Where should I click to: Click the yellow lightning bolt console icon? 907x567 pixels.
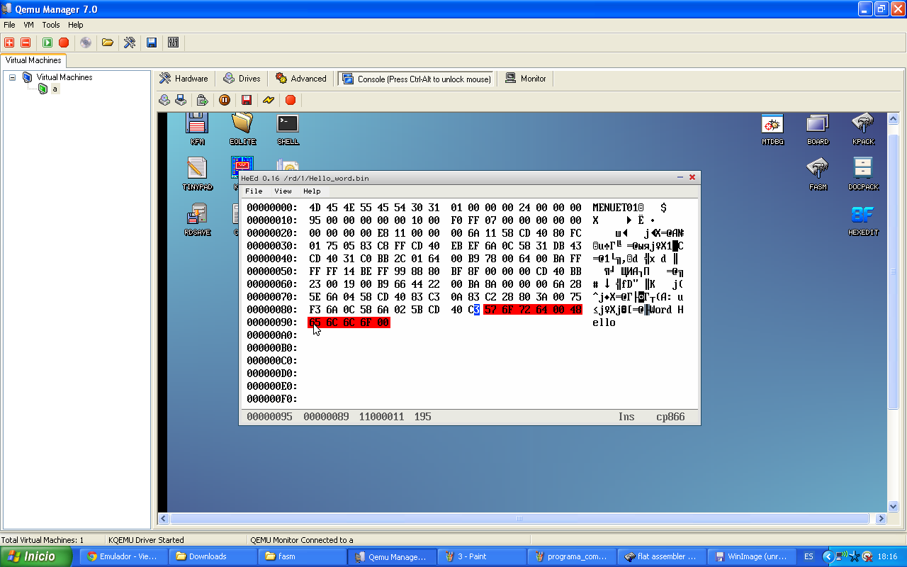tap(269, 100)
